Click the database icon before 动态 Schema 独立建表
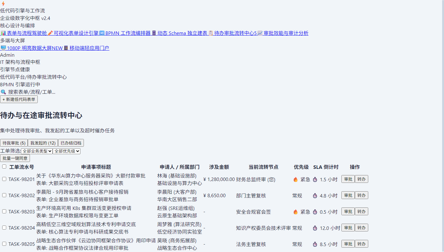The width and height of the screenshot is (444, 252). (x=154, y=33)
